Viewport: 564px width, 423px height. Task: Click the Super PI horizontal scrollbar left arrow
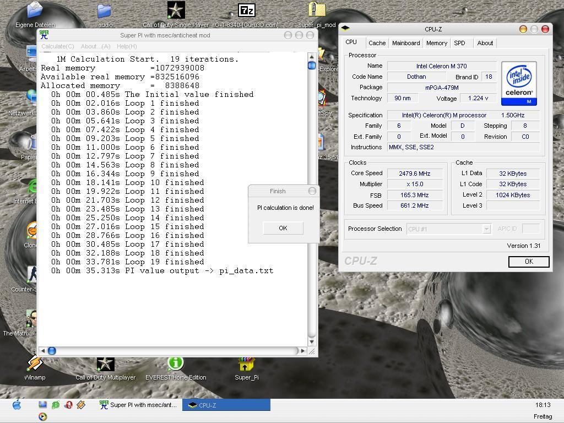coord(43,351)
